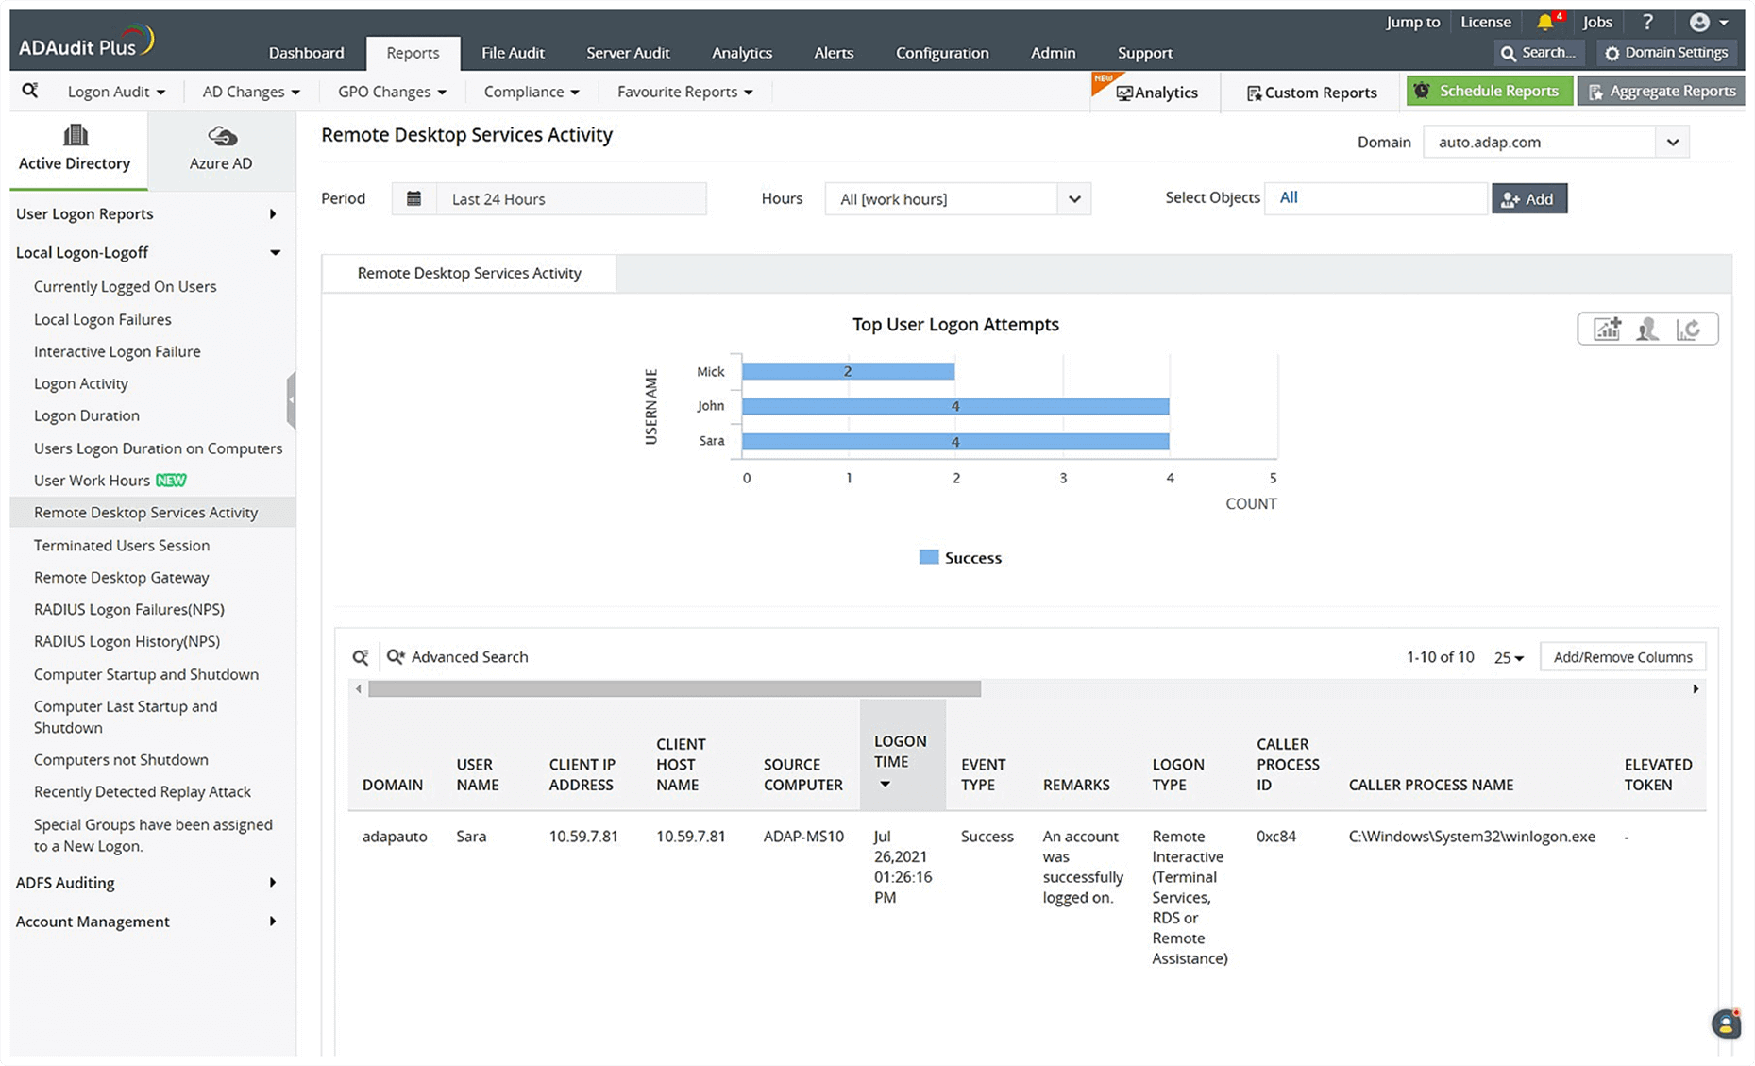The height and width of the screenshot is (1066, 1755).
Task: Click the notification bell icon
Action: click(1544, 22)
